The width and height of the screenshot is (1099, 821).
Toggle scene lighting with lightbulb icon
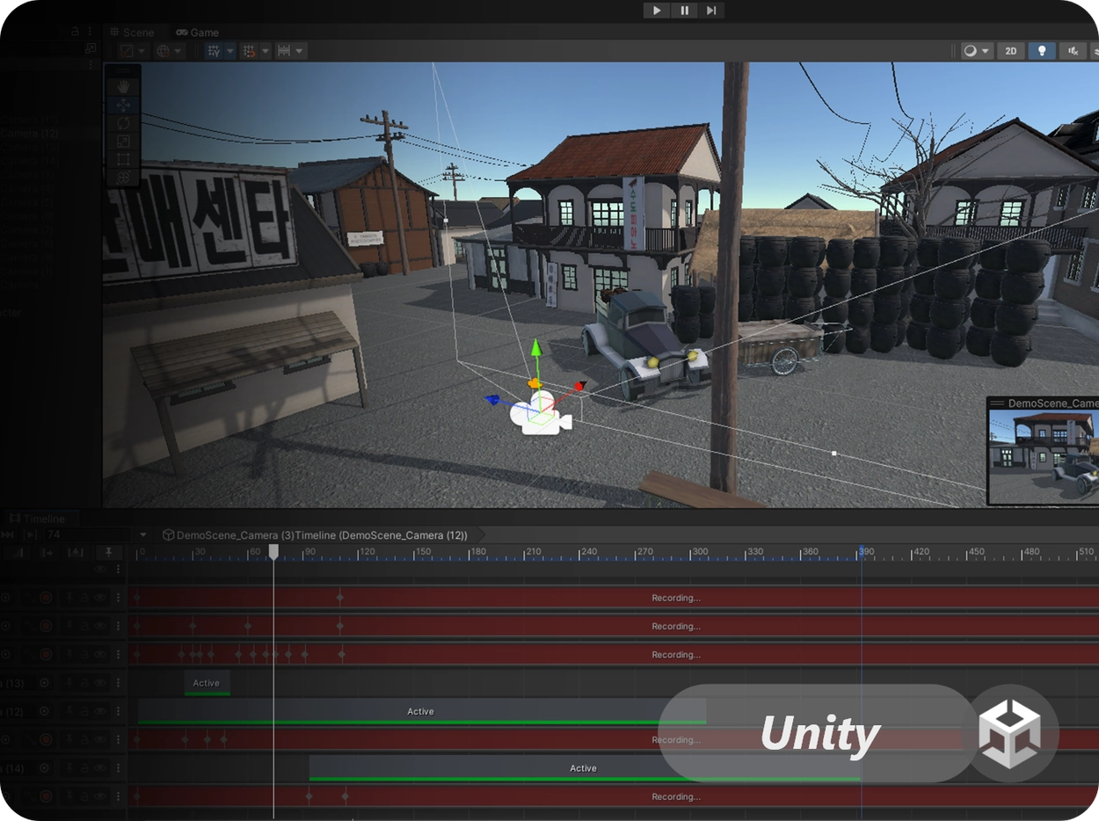[1042, 51]
